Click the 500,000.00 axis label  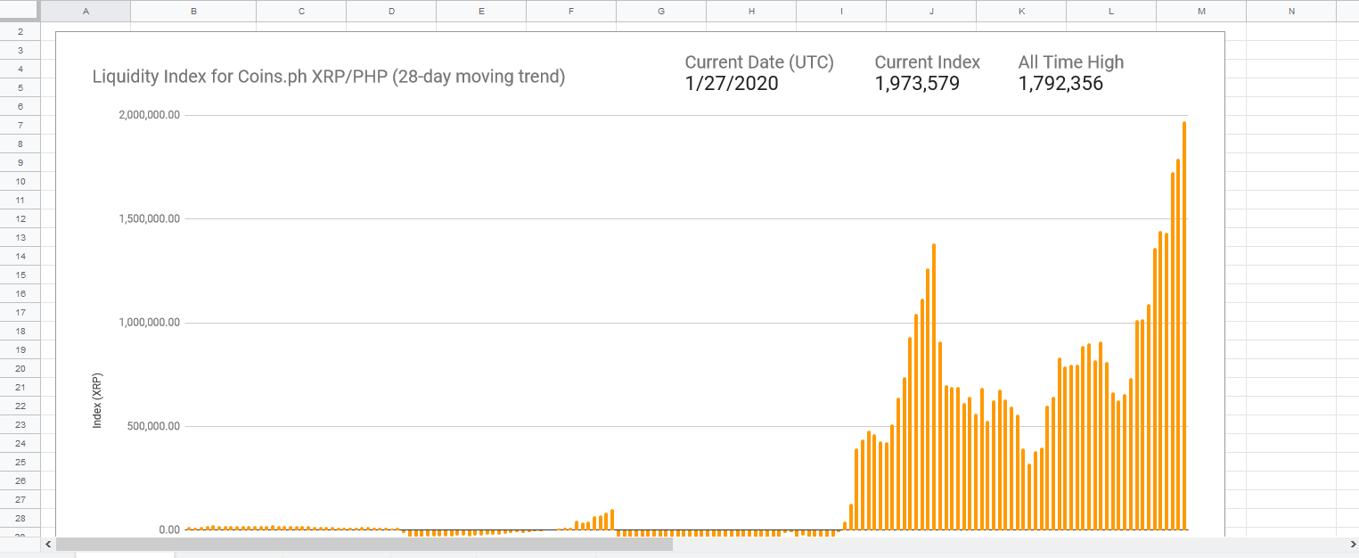[x=153, y=426]
